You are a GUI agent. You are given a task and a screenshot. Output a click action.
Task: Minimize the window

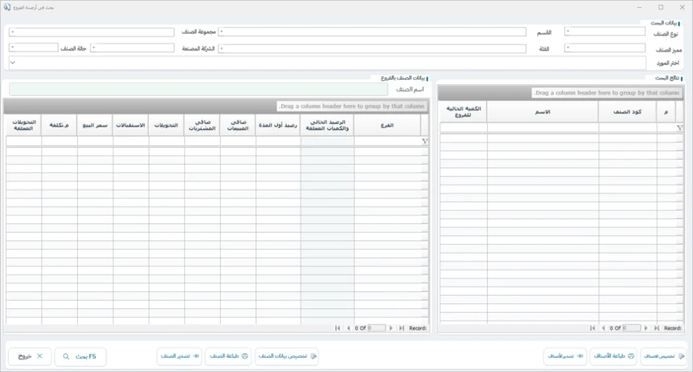[x=639, y=7]
